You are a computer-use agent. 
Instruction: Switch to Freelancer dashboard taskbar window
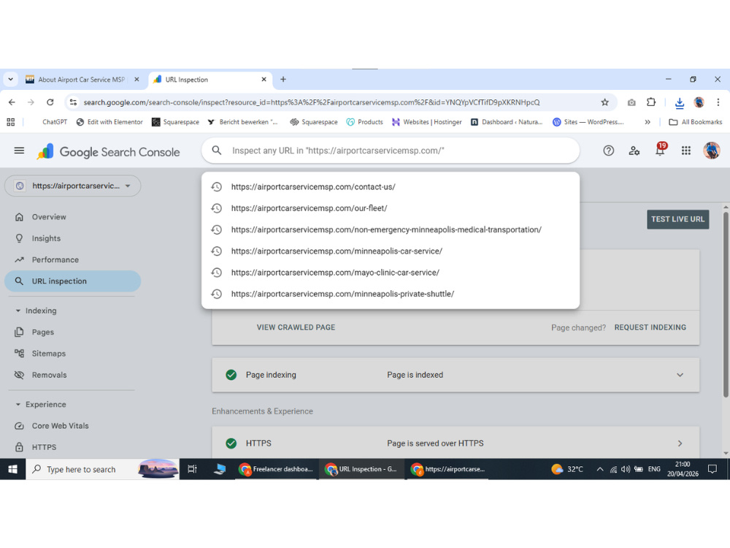coord(277,469)
